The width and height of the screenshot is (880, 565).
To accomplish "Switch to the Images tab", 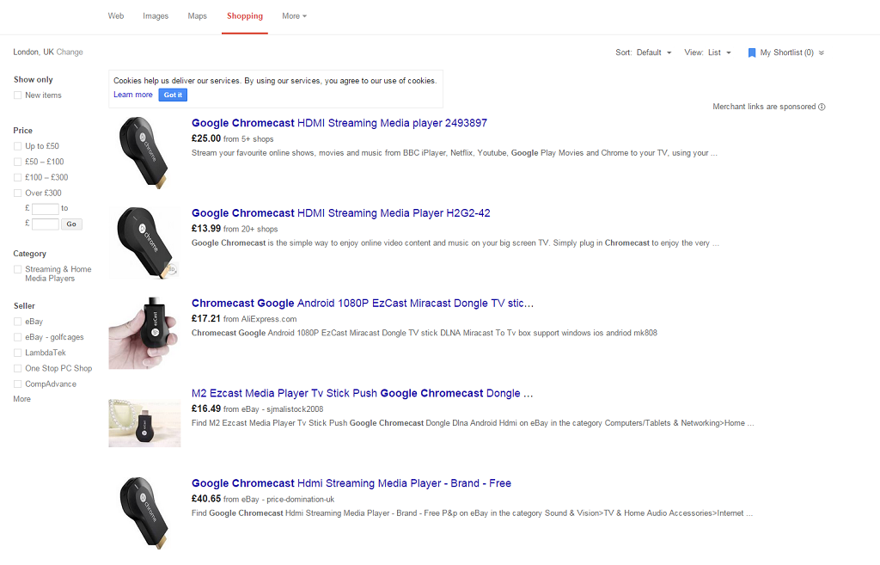I will point(156,16).
